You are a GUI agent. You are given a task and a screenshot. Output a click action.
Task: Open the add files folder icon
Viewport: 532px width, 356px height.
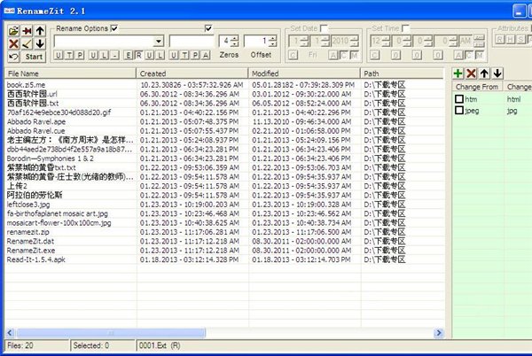(13, 31)
